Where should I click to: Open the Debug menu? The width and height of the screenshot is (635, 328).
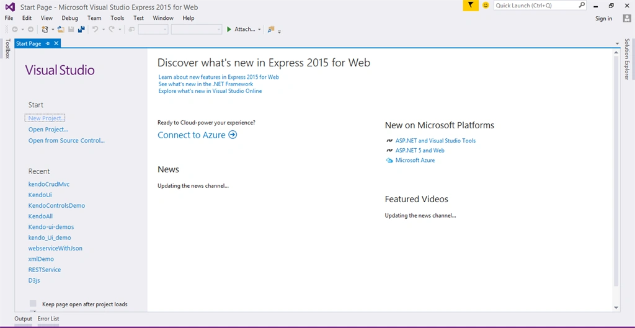click(x=69, y=18)
